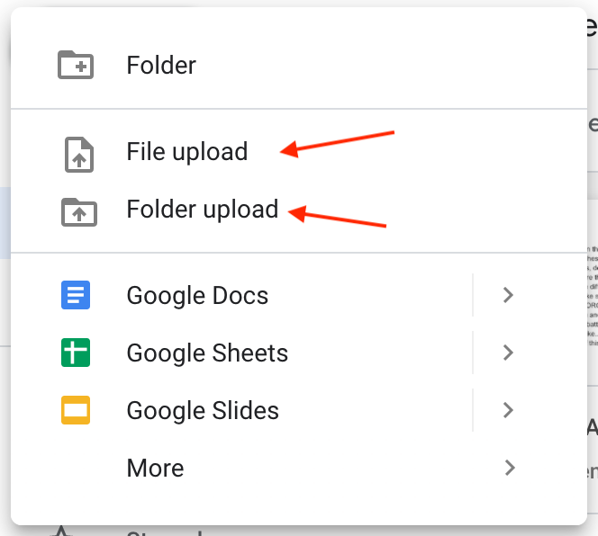Expand the Google Slides submenu arrow

click(508, 410)
